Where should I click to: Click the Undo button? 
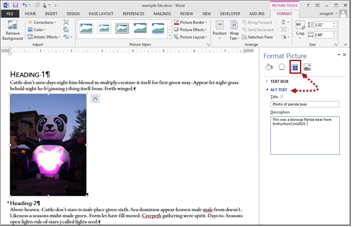[x=24, y=5]
